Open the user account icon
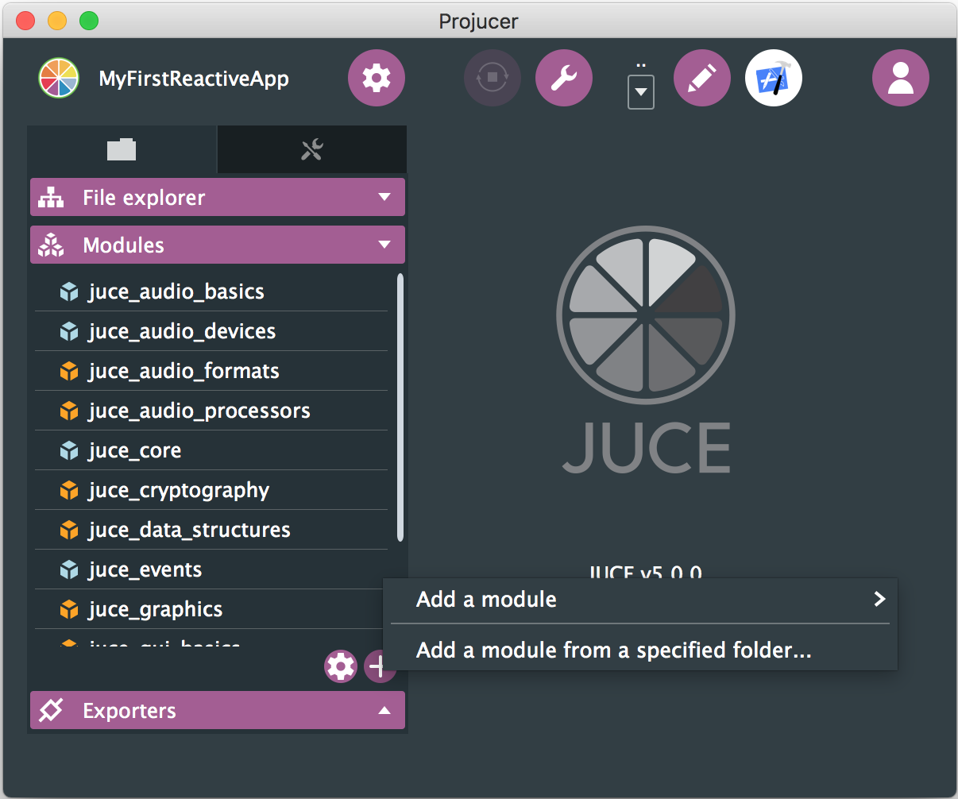The width and height of the screenshot is (958, 799). 901,78
